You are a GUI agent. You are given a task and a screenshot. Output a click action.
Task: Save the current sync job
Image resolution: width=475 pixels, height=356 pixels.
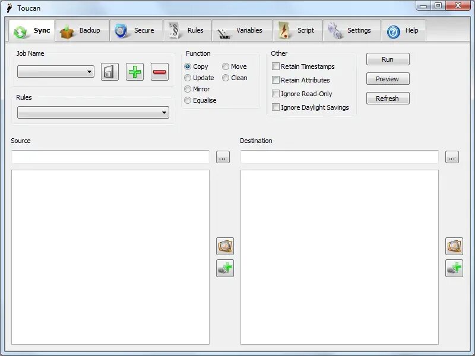point(110,71)
